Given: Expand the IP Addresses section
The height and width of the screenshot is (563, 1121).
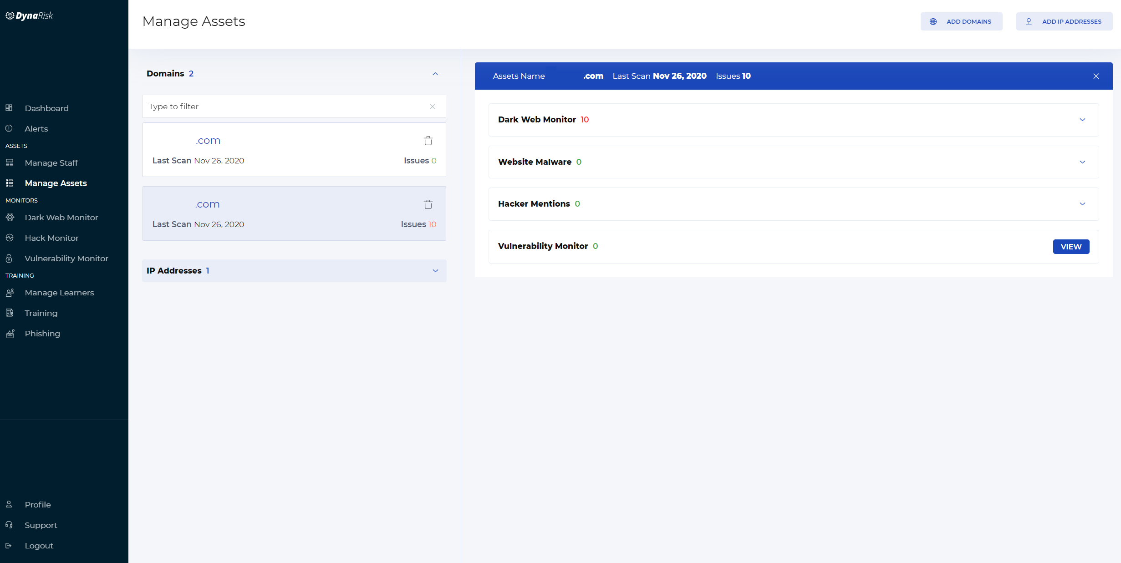Looking at the screenshot, I should point(435,271).
